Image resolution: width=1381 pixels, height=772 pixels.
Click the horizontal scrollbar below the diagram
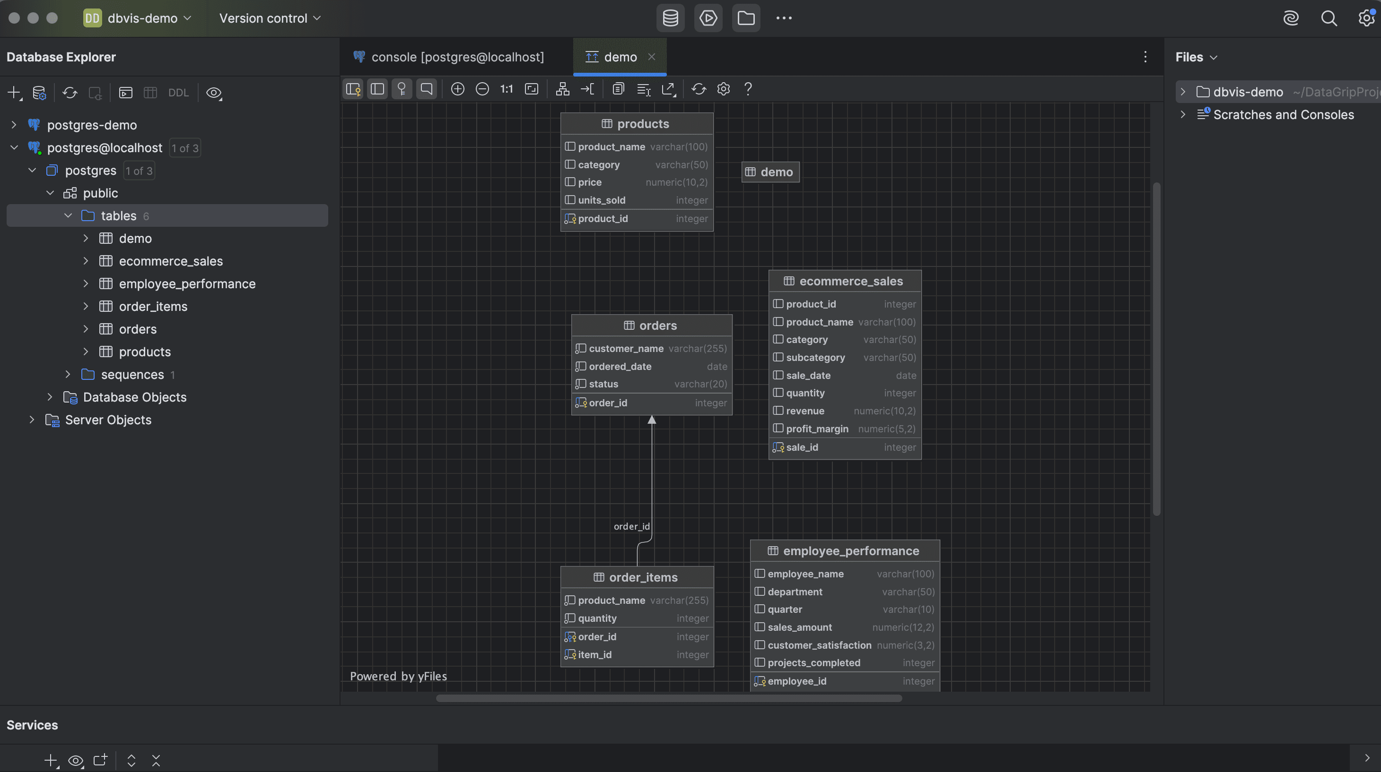(669, 698)
